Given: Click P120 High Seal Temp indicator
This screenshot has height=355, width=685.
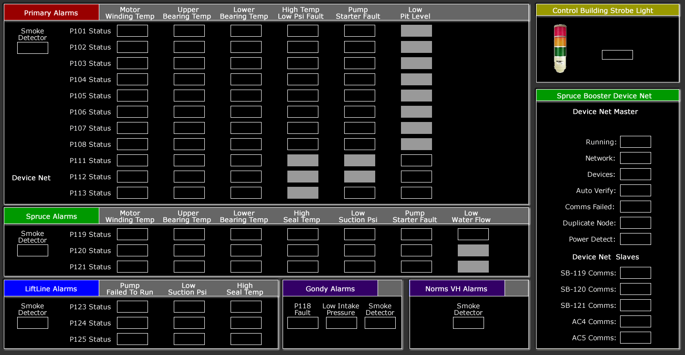Looking at the screenshot, I should [303, 251].
